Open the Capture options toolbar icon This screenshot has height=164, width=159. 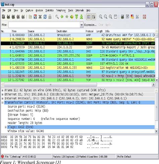(x=8, y=17)
